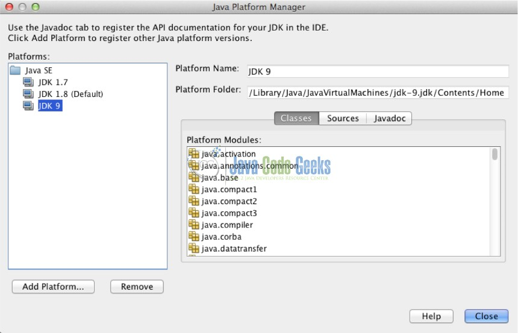Click the Platform Folder path field
518x333 pixels.
[378, 93]
